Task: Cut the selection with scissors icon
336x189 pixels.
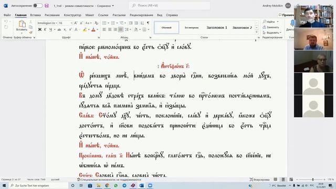Action: (x=30, y=22)
